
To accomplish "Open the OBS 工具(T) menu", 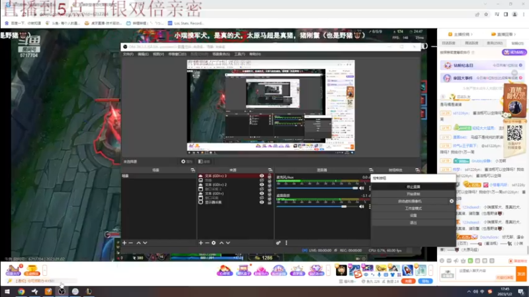I will pyautogui.click(x=239, y=54).
